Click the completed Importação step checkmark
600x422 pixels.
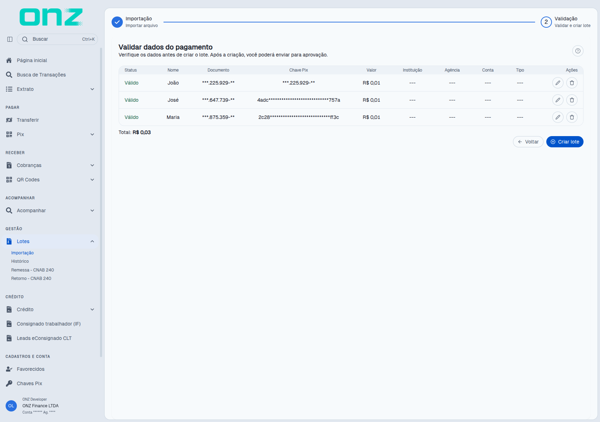pyautogui.click(x=117, y=22)
